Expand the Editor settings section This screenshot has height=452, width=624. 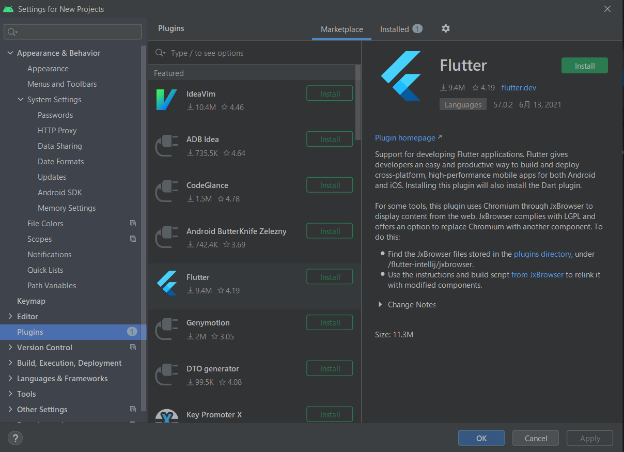click(10, 317)
